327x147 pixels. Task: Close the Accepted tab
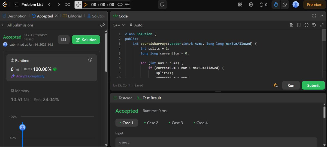click(56, 16)
